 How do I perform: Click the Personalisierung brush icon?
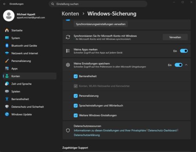tap(7, 61)
